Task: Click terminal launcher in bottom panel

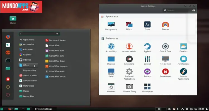Action: pos(13,109)
